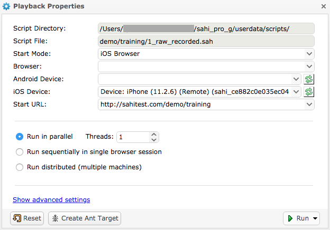Click the Script File field
Screen dimensions: 330x230
pos(206,41)
